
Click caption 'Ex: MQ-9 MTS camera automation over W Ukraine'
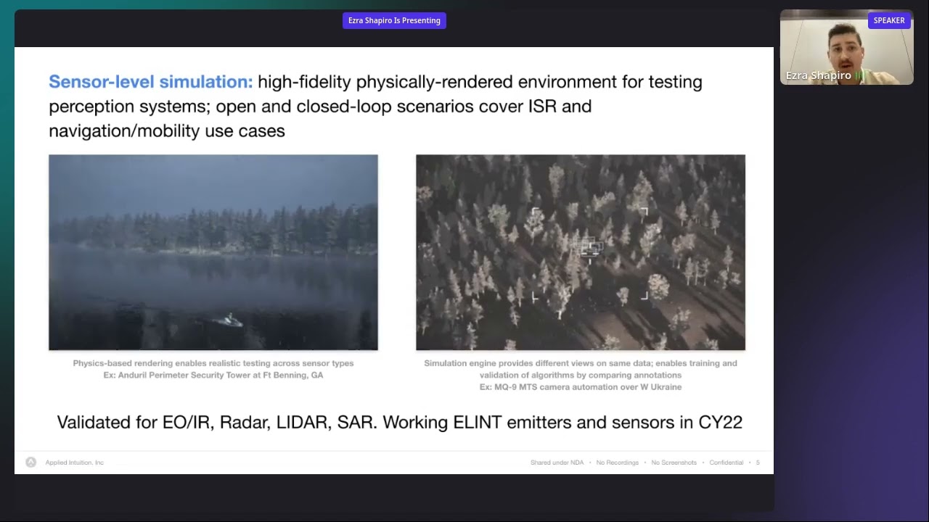coord(581,387)
